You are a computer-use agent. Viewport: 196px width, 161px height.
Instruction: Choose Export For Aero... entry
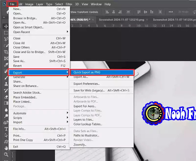[102, 106]
